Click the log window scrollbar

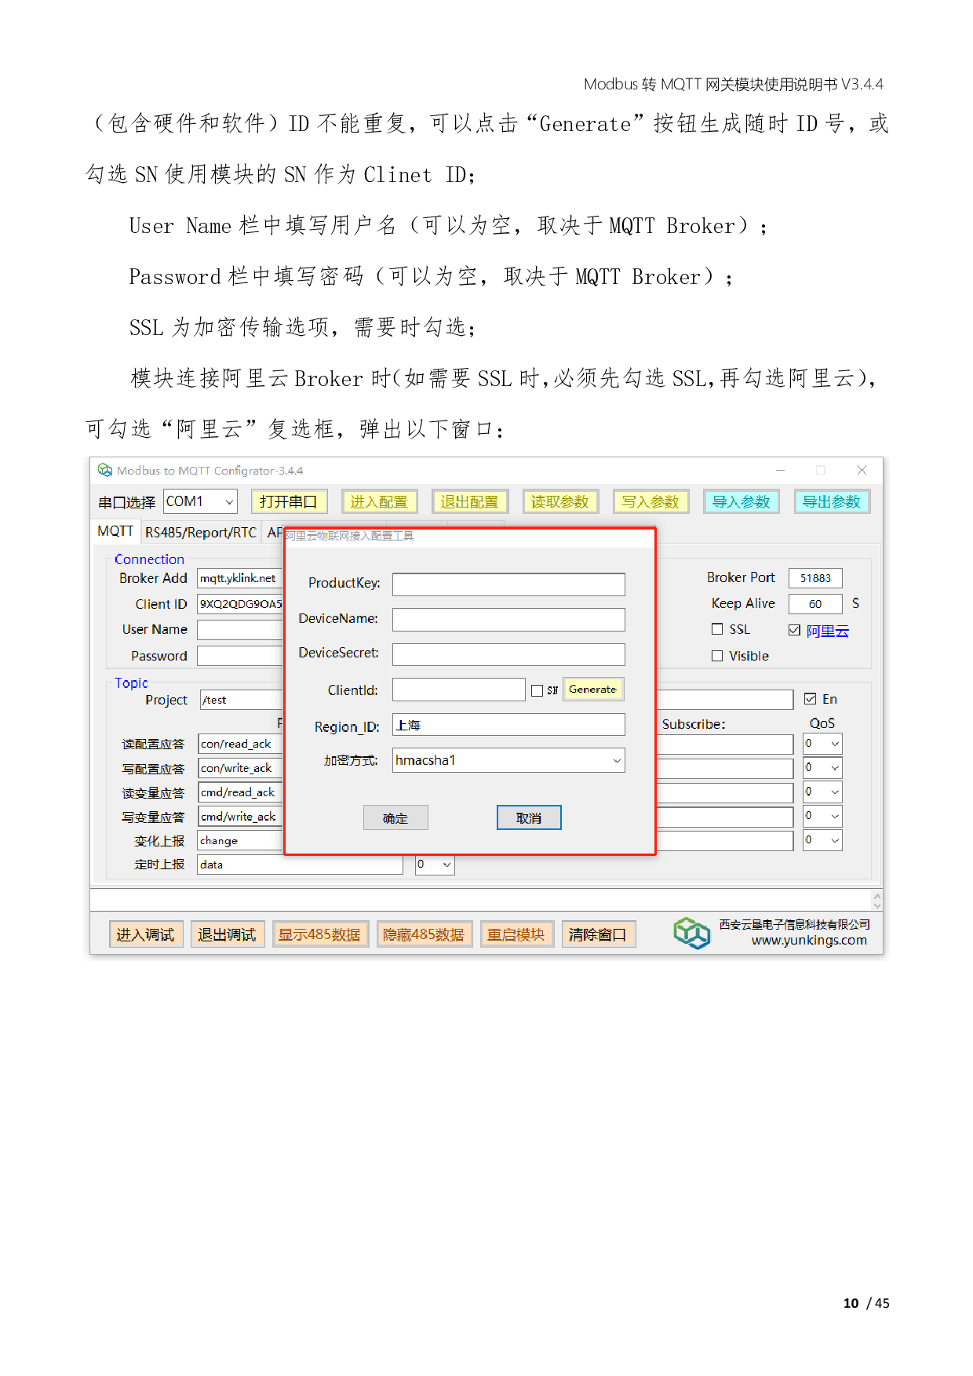pyautogui.click(x=877, y=900)
